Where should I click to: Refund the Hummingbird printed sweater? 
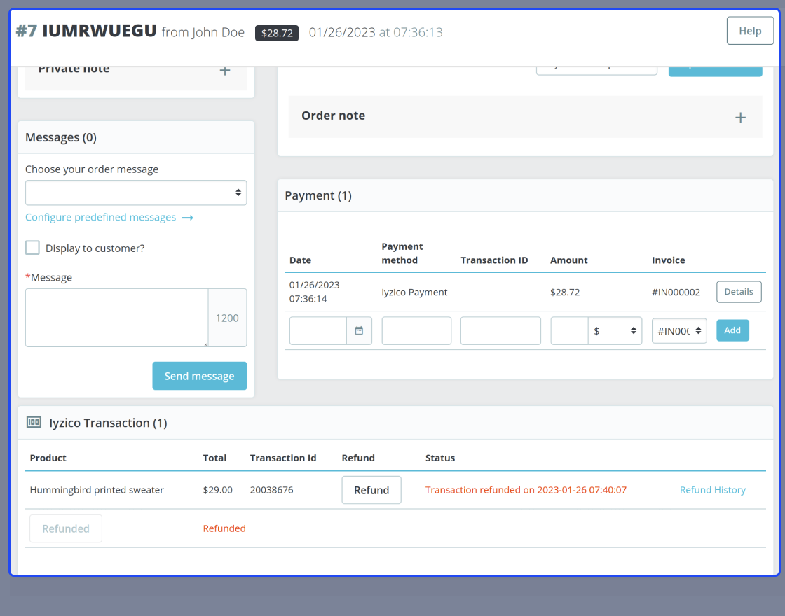(371, 490)
